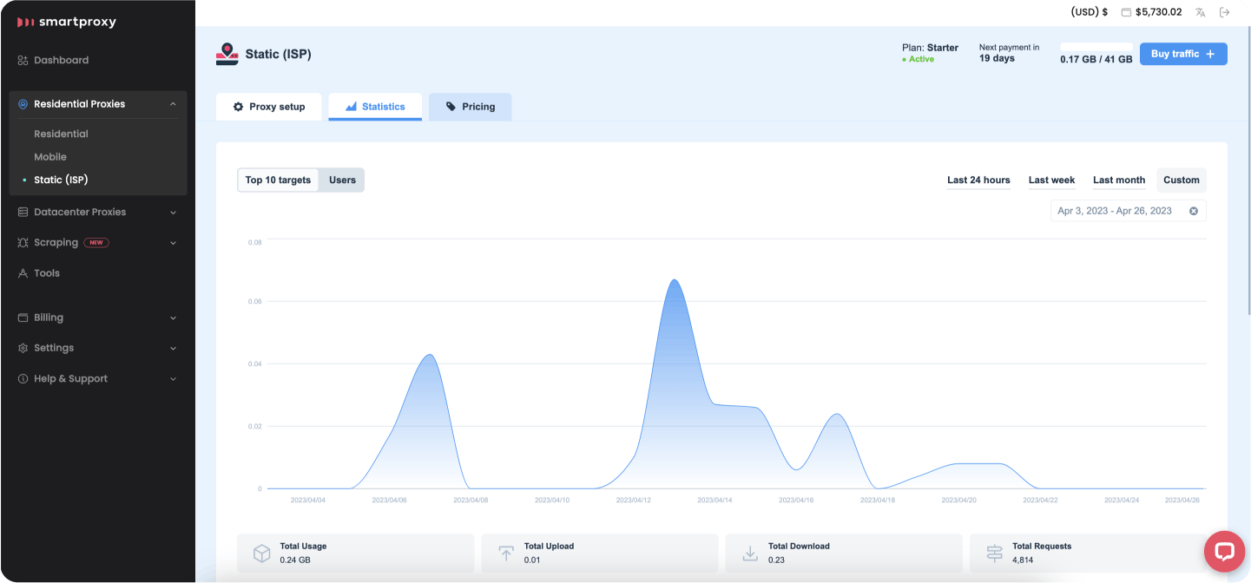Switch view to Users

point(342,180)
